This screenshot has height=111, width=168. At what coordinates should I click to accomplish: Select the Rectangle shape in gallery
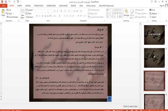pyautogui.click(x=115, y=10)
